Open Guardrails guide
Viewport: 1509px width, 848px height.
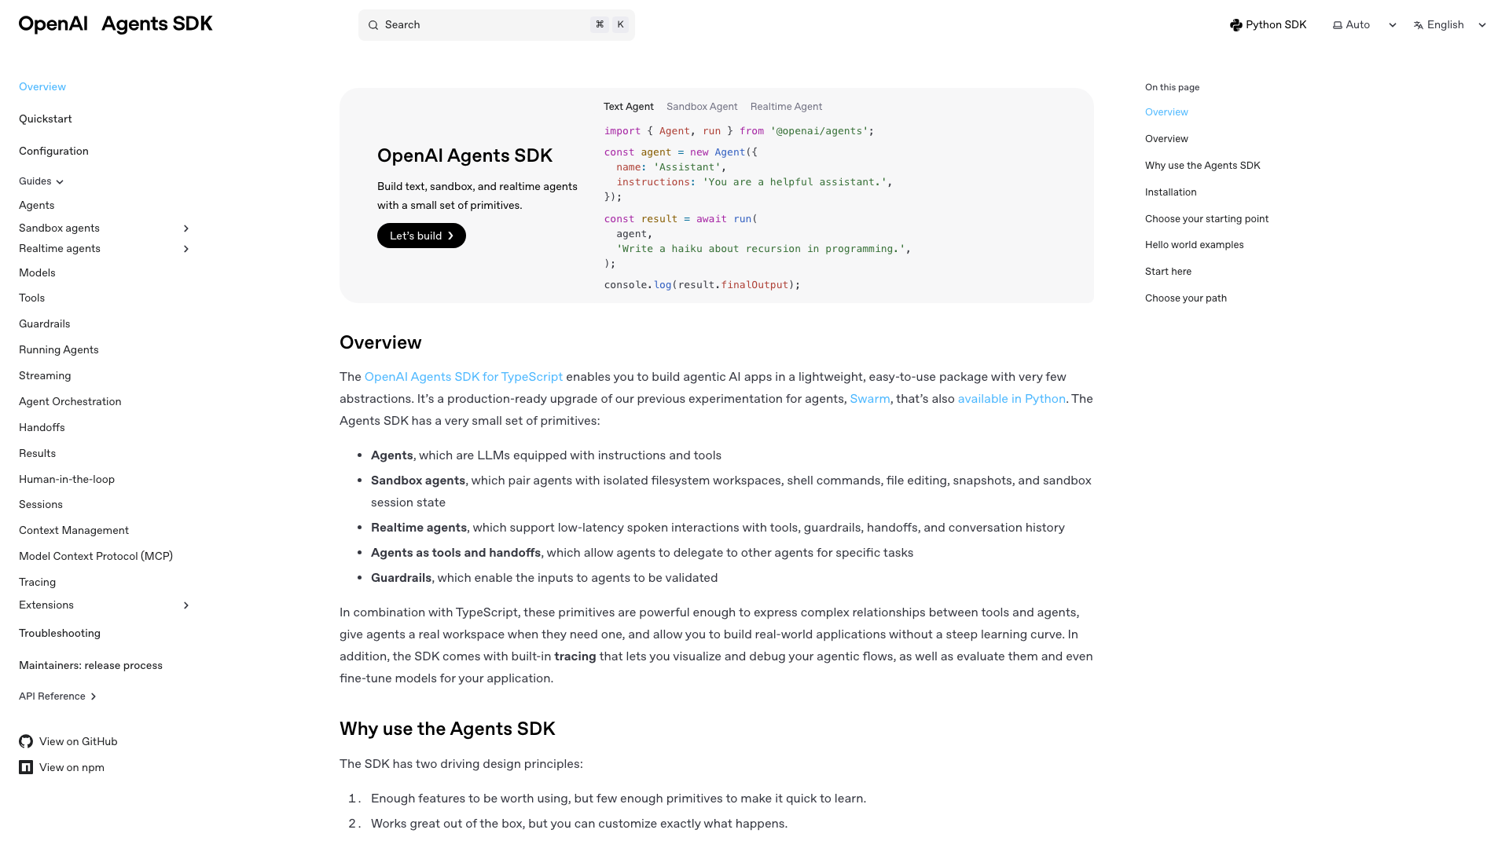tap(45, 323)
